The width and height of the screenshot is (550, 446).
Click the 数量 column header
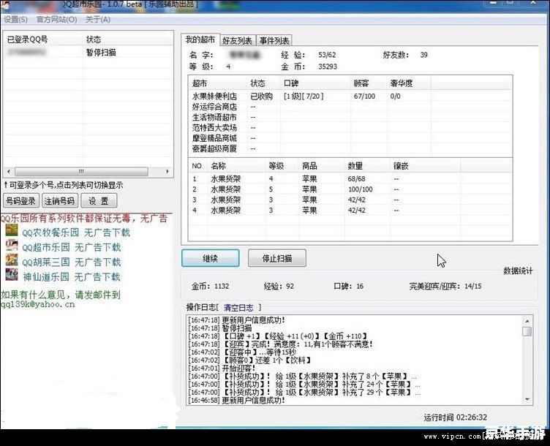coord(368,166)
